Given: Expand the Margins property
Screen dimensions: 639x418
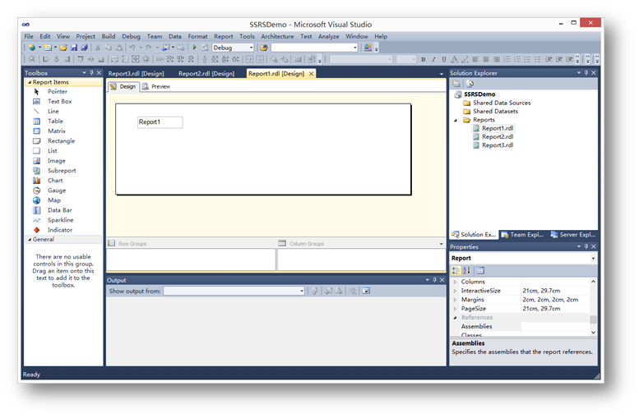Looking at the screenshot, I should coord(456,300).
